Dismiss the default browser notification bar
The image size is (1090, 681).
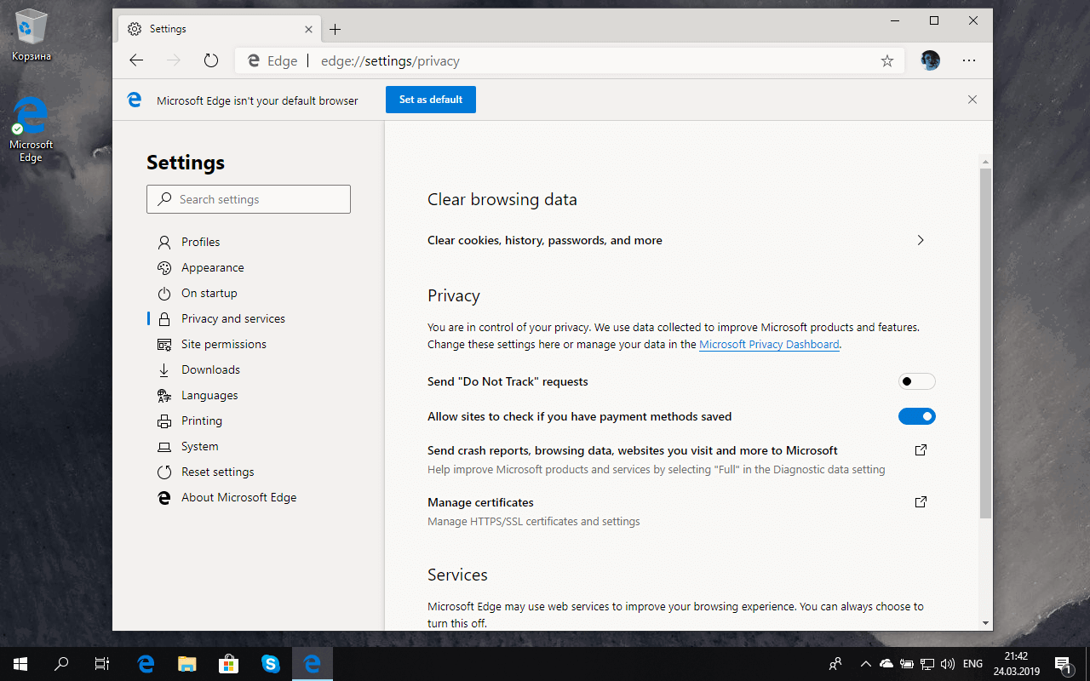coord(972,100)
